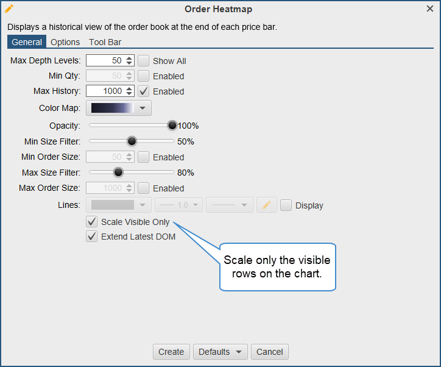441x367 pixels.
Task: Click the pencil edit icon in Lines row
Action: [266, 205]
